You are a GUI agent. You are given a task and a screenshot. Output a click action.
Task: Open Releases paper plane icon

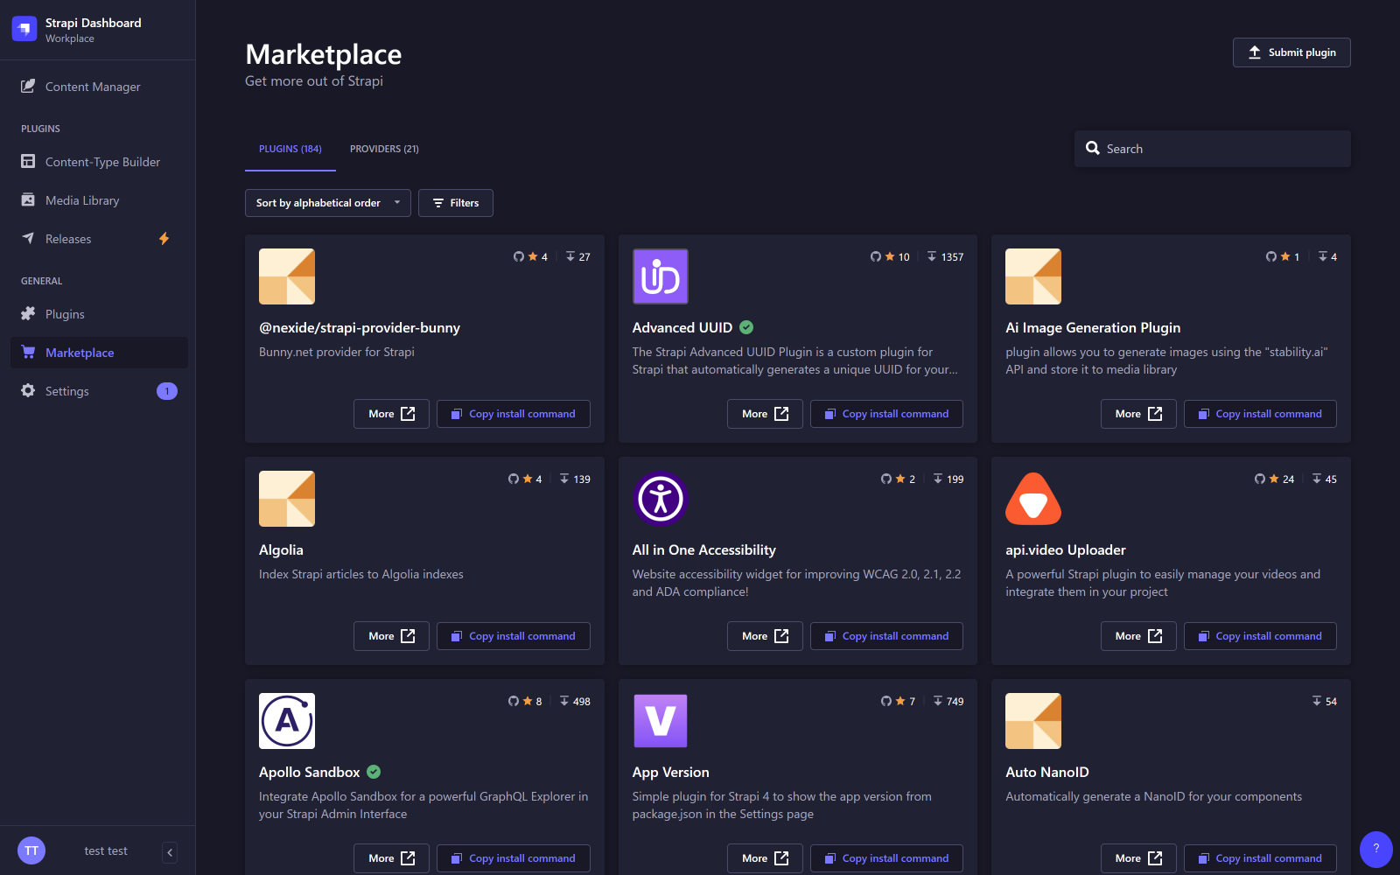(x=28, y=238)
